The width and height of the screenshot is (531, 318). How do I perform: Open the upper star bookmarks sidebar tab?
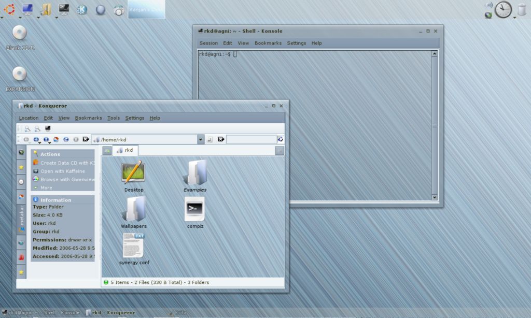coord(21,167)
